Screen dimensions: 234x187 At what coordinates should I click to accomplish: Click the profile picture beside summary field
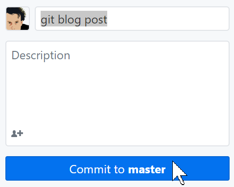click(x=18, y=19)
